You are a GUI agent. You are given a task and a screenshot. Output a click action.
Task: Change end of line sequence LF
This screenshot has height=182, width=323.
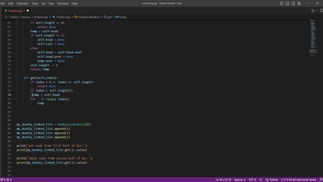click(x=260, y=180)
